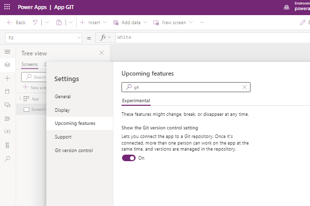Expand the New screen chevron
Image resolution: width=310 pixels, height=206 pixels.
point(191,22)
